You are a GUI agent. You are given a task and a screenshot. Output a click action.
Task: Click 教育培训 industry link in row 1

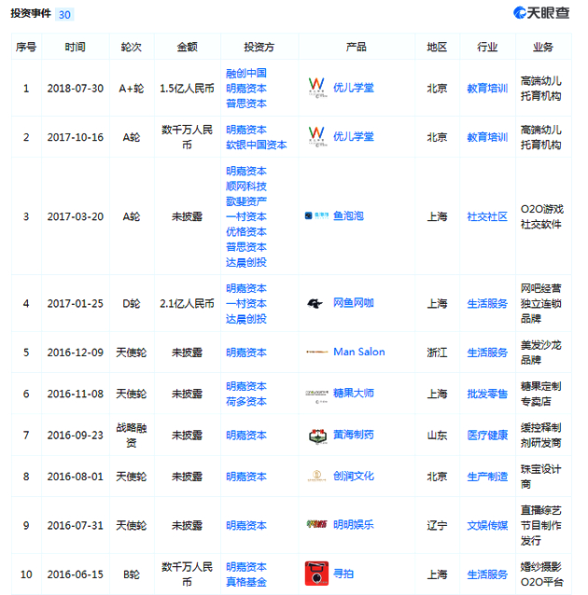(x=487, y=89)
